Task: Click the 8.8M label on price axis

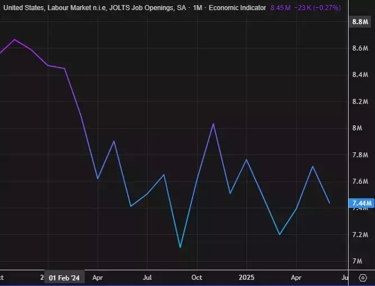Action: tap(359, 21)
